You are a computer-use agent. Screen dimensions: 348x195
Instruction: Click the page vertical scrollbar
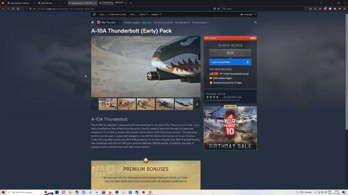[347, 71]
